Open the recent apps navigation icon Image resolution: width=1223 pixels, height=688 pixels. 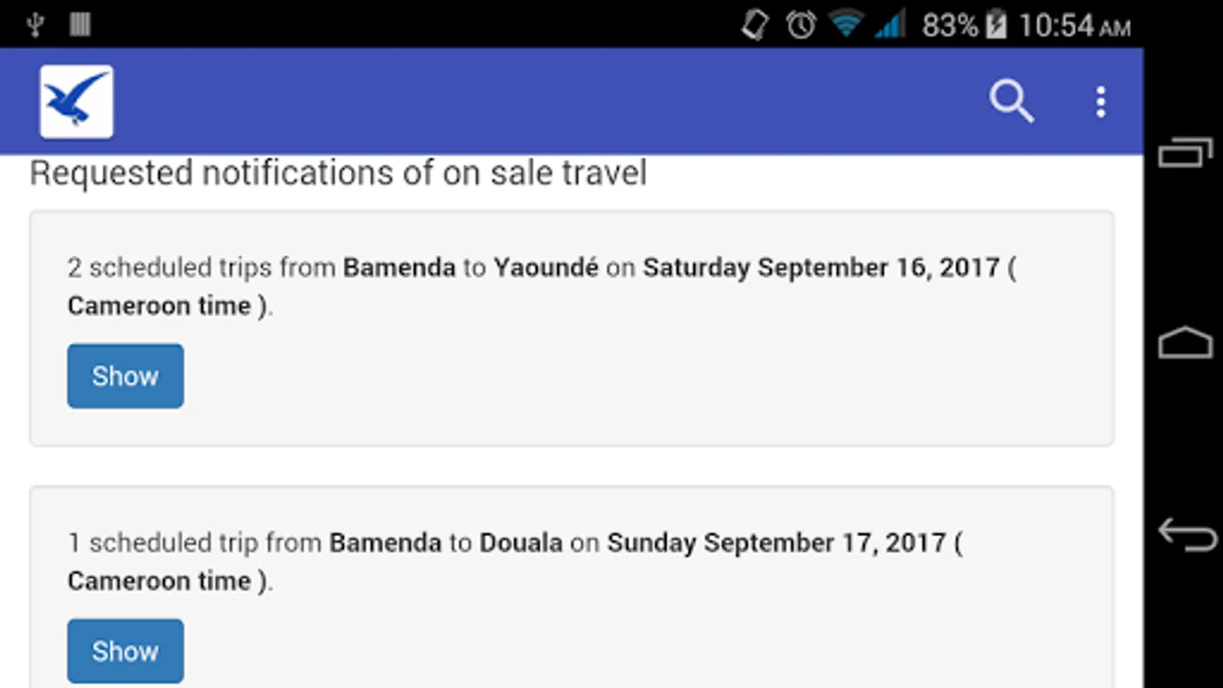click(x=1186, y=152)
